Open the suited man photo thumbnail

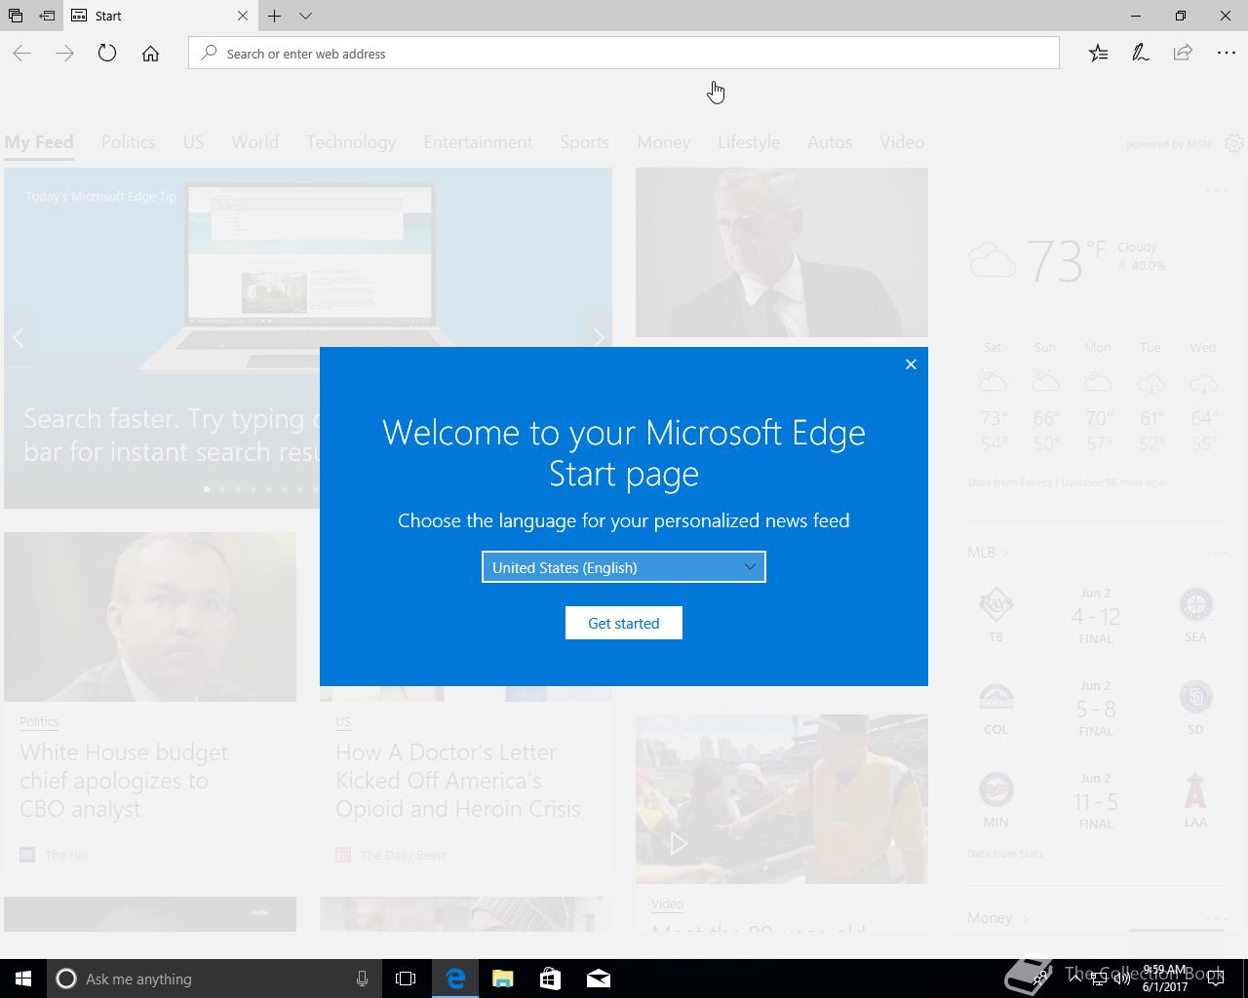pyautogui.click(x=782, y=252)
